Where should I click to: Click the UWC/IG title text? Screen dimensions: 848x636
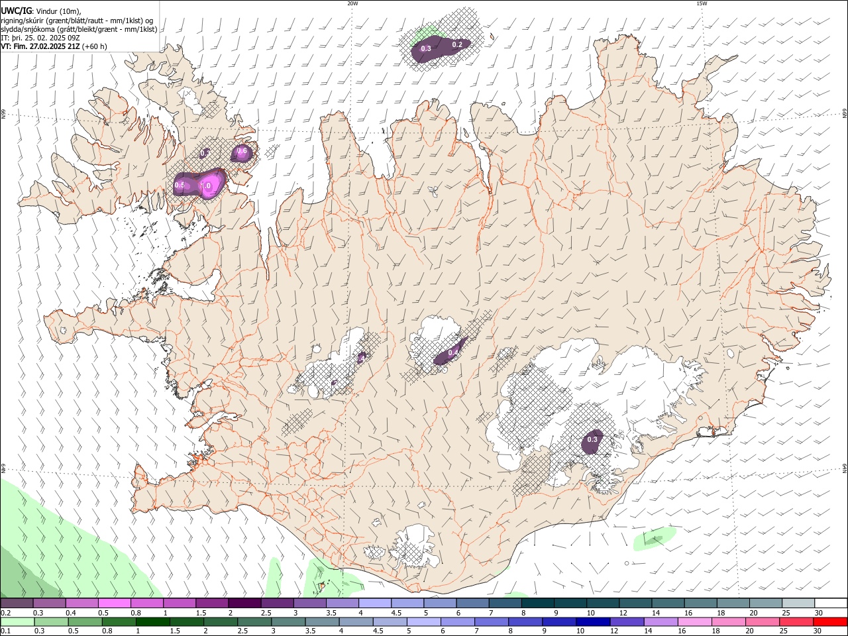click(16, 11)
